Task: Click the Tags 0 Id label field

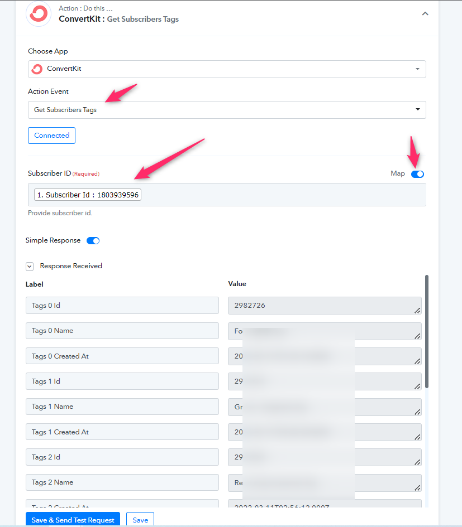Action: point(122,305)
